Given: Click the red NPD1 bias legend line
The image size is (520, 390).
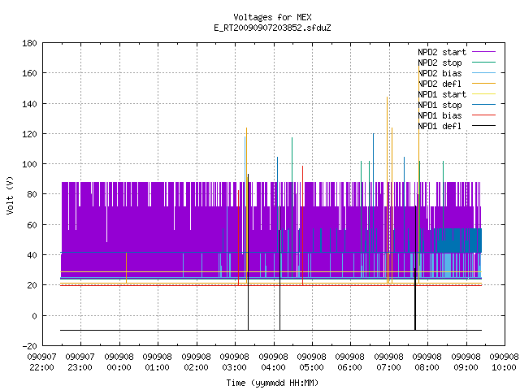Looking at the screenshot, I should point(484,115).
